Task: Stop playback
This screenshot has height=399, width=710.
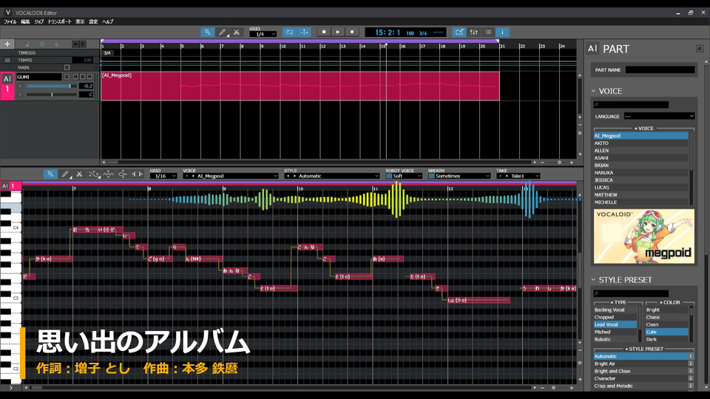Action: coord(324,32)
